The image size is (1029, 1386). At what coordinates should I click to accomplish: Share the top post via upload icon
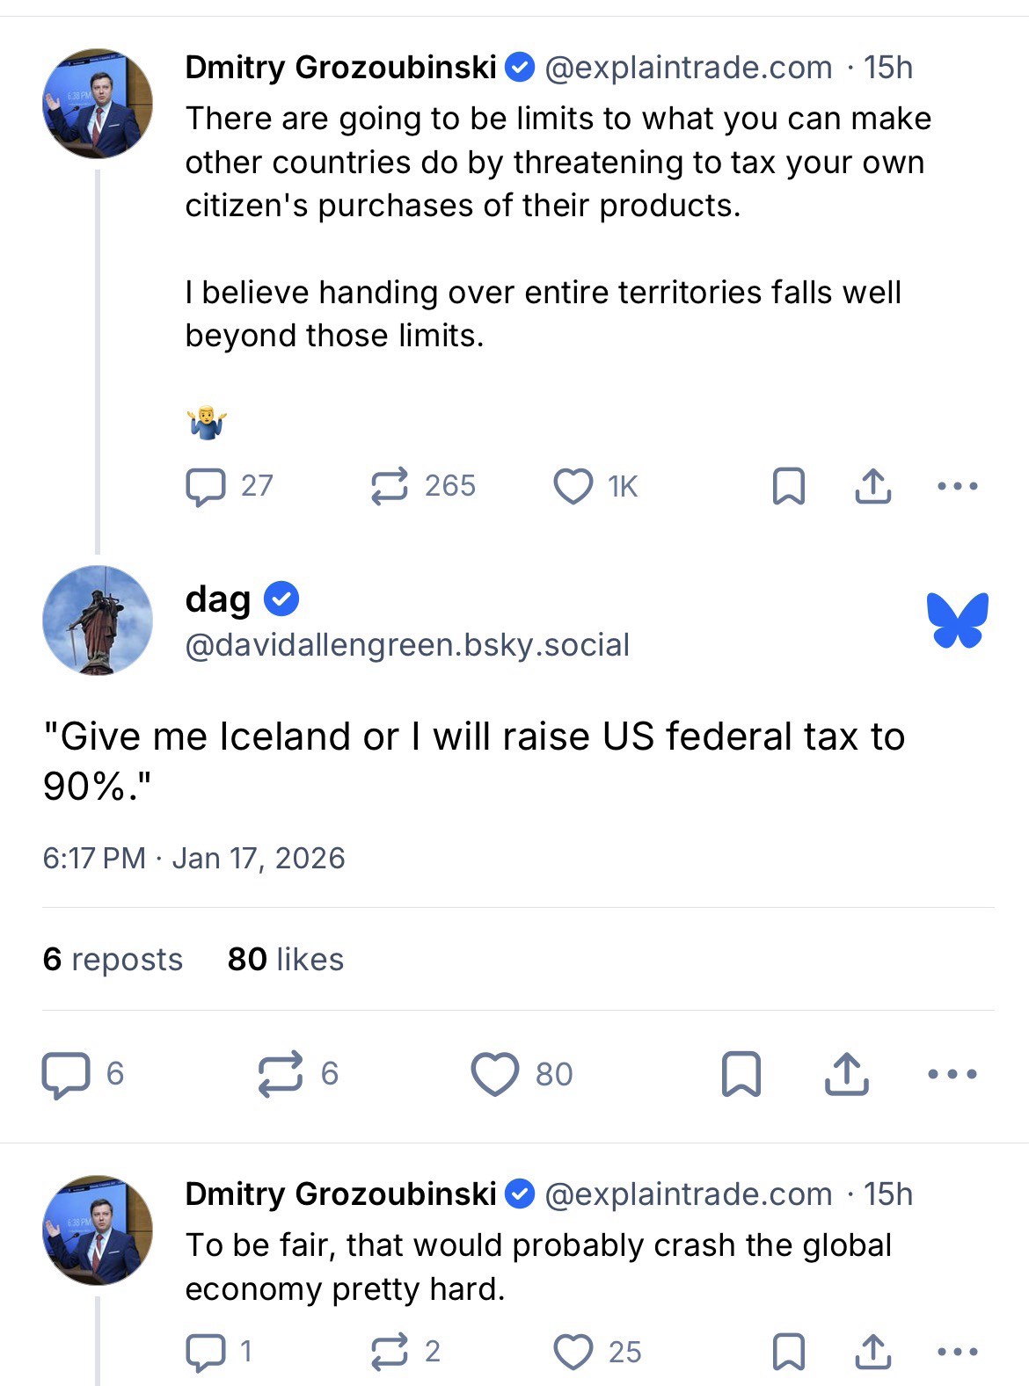click(872, 486)
